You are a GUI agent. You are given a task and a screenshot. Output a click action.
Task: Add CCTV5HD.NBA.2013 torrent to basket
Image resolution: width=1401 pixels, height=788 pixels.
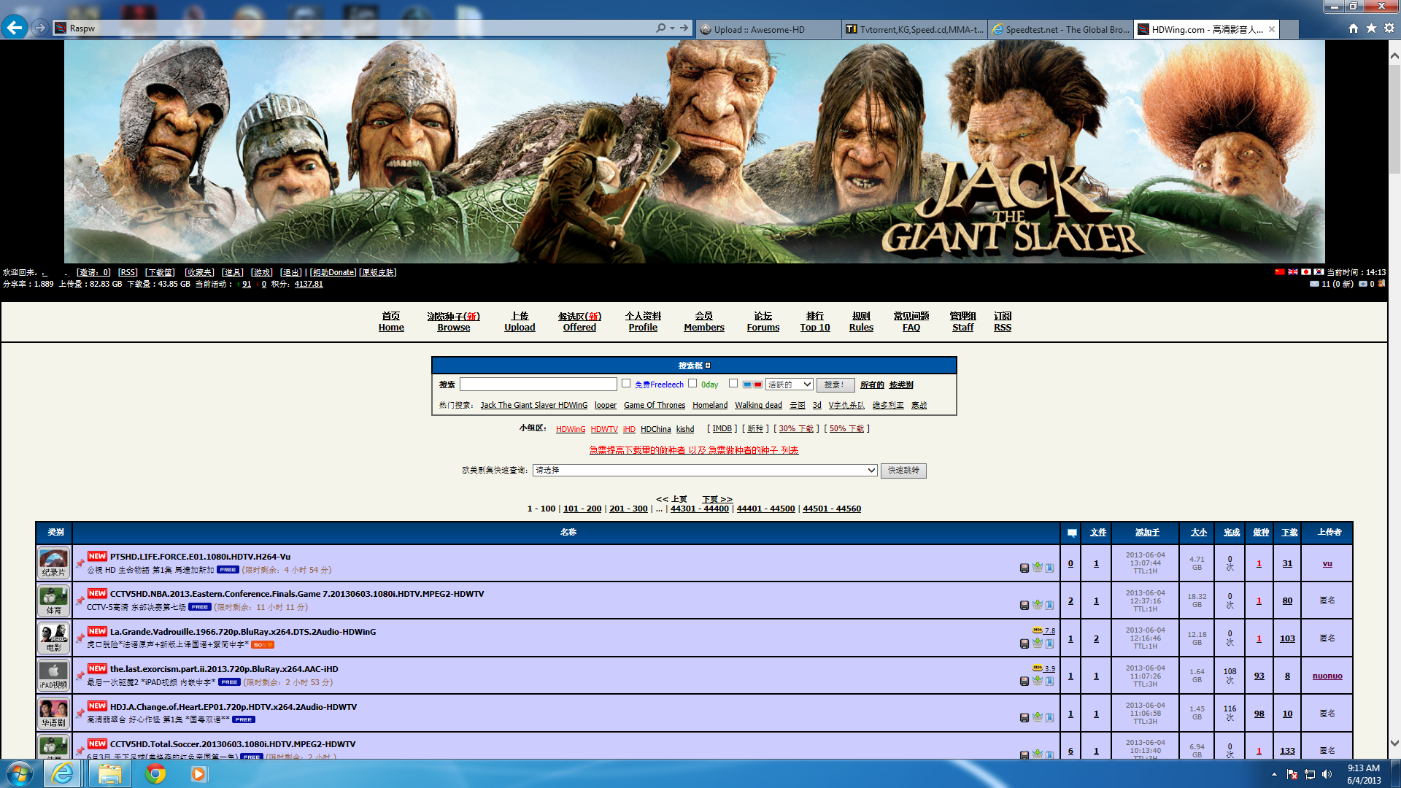coord(1037,604)
